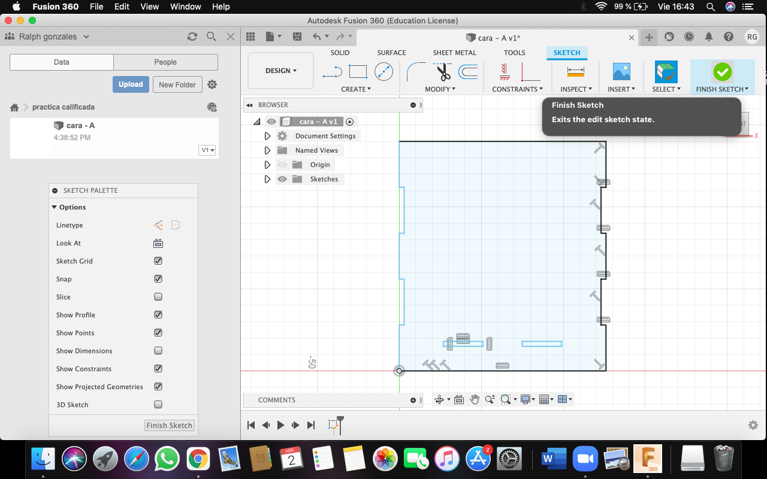Enable Show Dimensions checkbox
Screen dimensions: 767x479
click(158, 351)
